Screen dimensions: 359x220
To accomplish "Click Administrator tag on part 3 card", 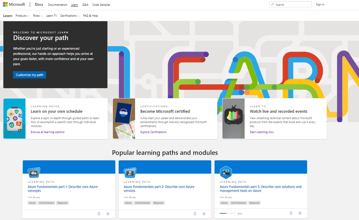I will pos(238,203).
